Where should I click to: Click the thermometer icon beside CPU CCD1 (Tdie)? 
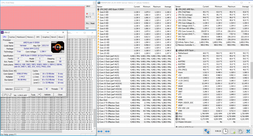pyautogui.click(x=176, y=18)
